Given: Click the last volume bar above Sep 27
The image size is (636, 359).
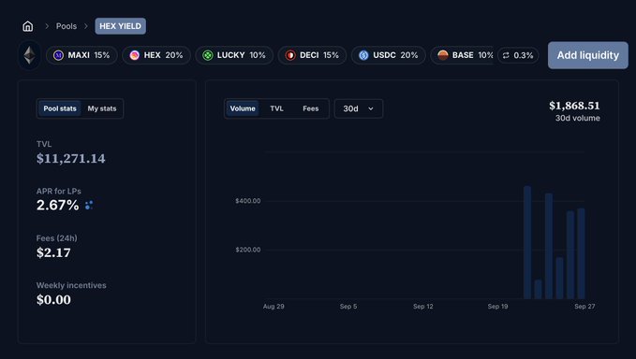Looking at the screenshot, I should point(581,253).
